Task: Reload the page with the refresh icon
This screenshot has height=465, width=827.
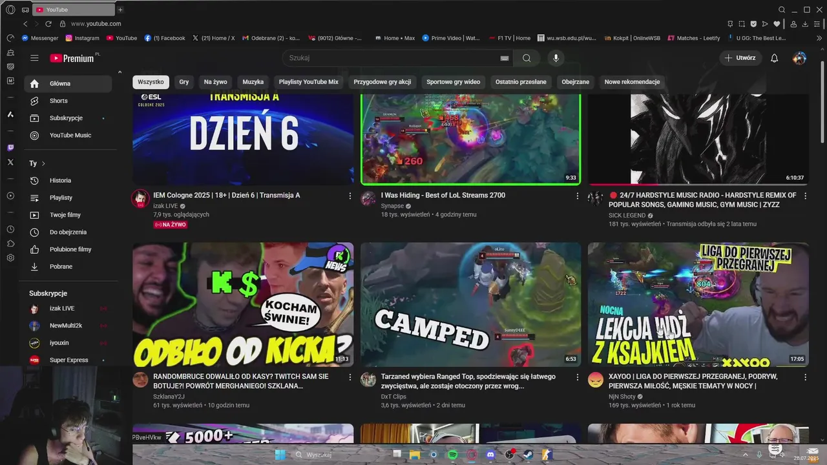Action: coord(48,24)
